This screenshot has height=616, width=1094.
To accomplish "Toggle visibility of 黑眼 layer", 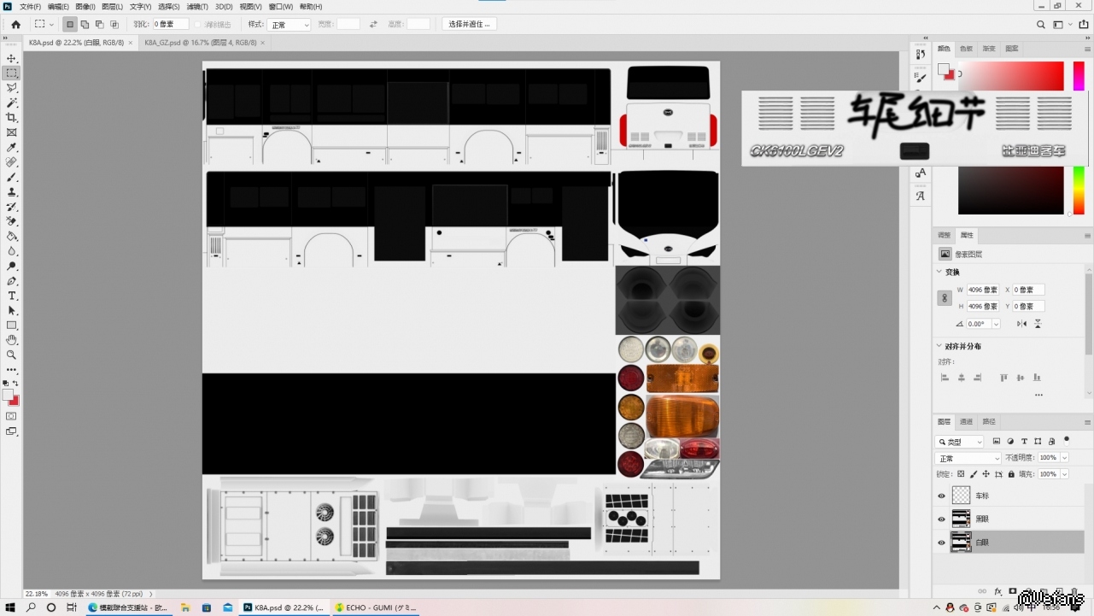I will pos(941,519).
